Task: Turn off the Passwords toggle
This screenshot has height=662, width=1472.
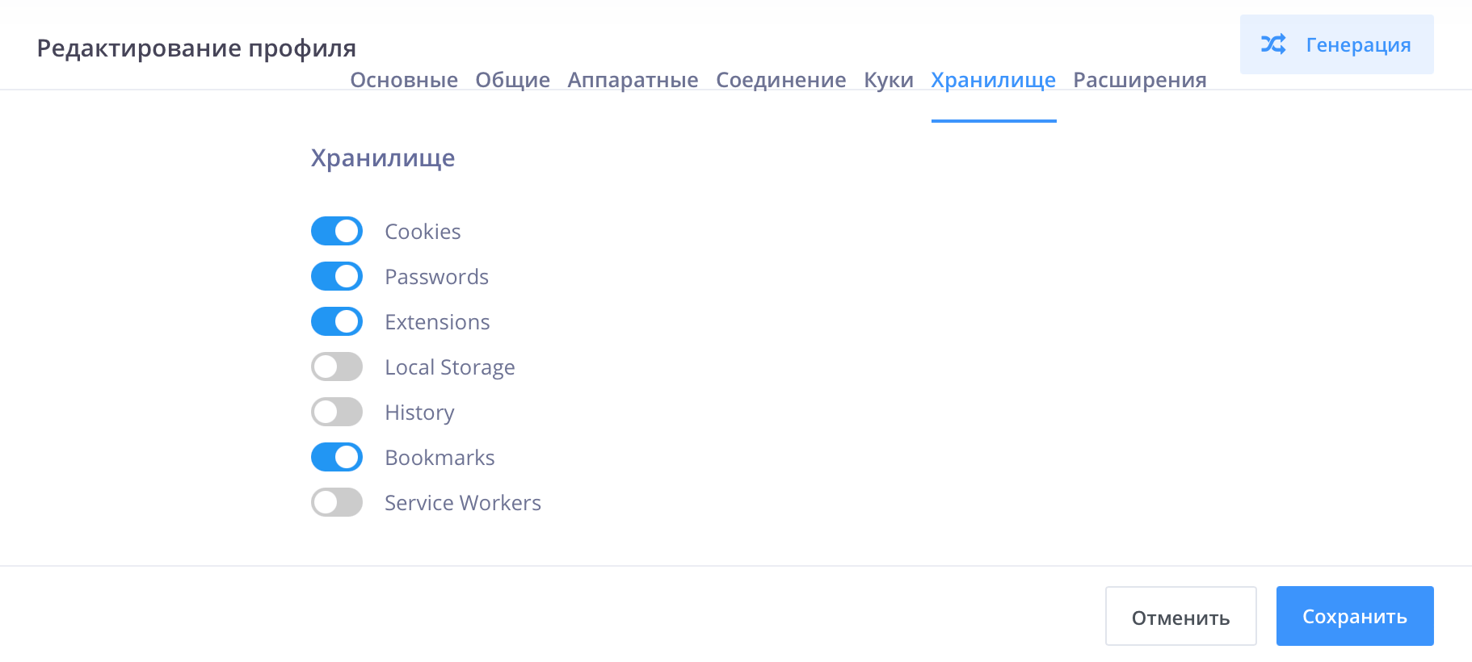Action: (337, 277)
